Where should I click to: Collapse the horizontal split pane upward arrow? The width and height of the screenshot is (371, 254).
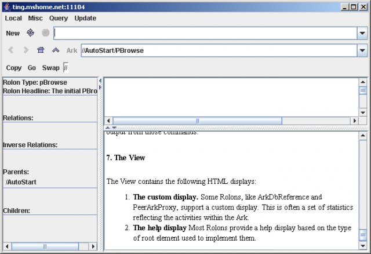pos(108,128)
